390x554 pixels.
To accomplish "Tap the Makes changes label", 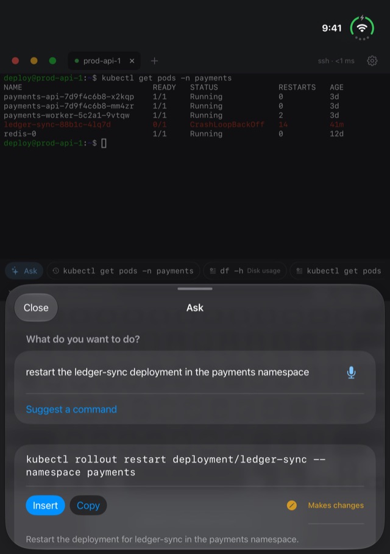I will pos(336,505).
